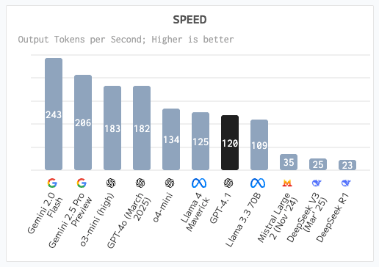Click the Meta logo under Llama 3.3 70B
Viewport: 379px width, 267px height.
[x=258, y=183]
